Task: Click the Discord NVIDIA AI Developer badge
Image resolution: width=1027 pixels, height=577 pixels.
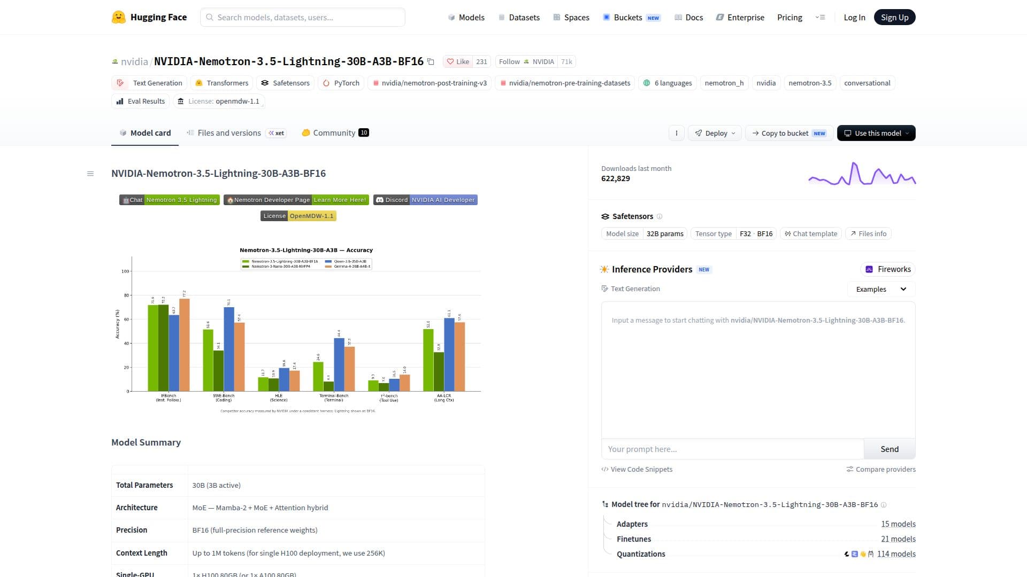Action: coord(425,200)
